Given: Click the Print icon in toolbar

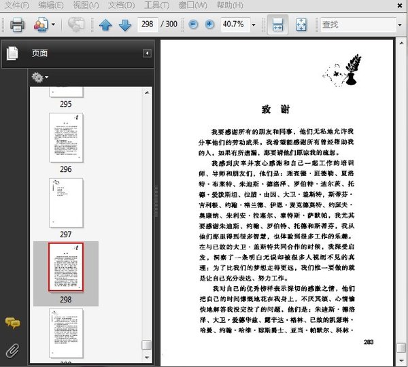Looking at the screenshot, I should [18, 24].
